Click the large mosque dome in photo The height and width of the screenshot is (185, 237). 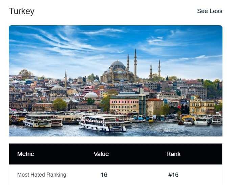[x=117, y=64]
